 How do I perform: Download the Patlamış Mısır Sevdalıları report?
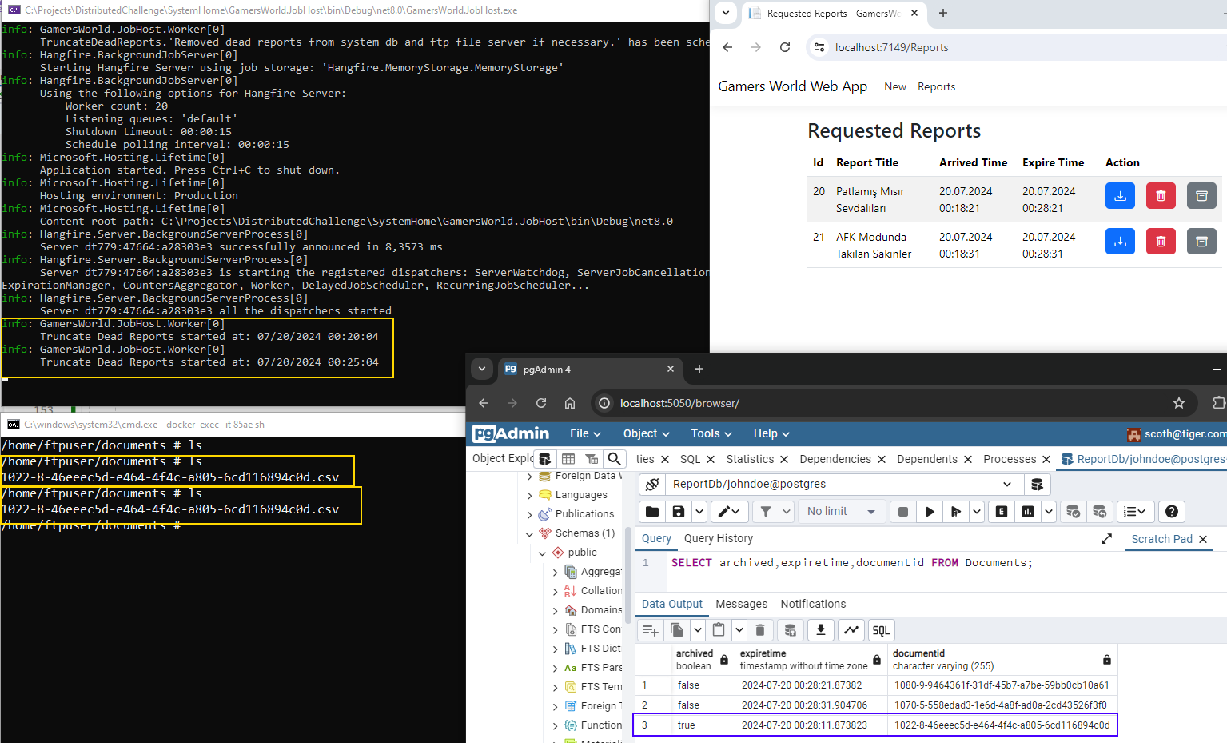(x=1120, y=196)
